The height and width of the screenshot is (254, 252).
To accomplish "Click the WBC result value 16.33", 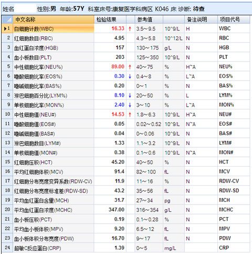I will tap(118, 28).
